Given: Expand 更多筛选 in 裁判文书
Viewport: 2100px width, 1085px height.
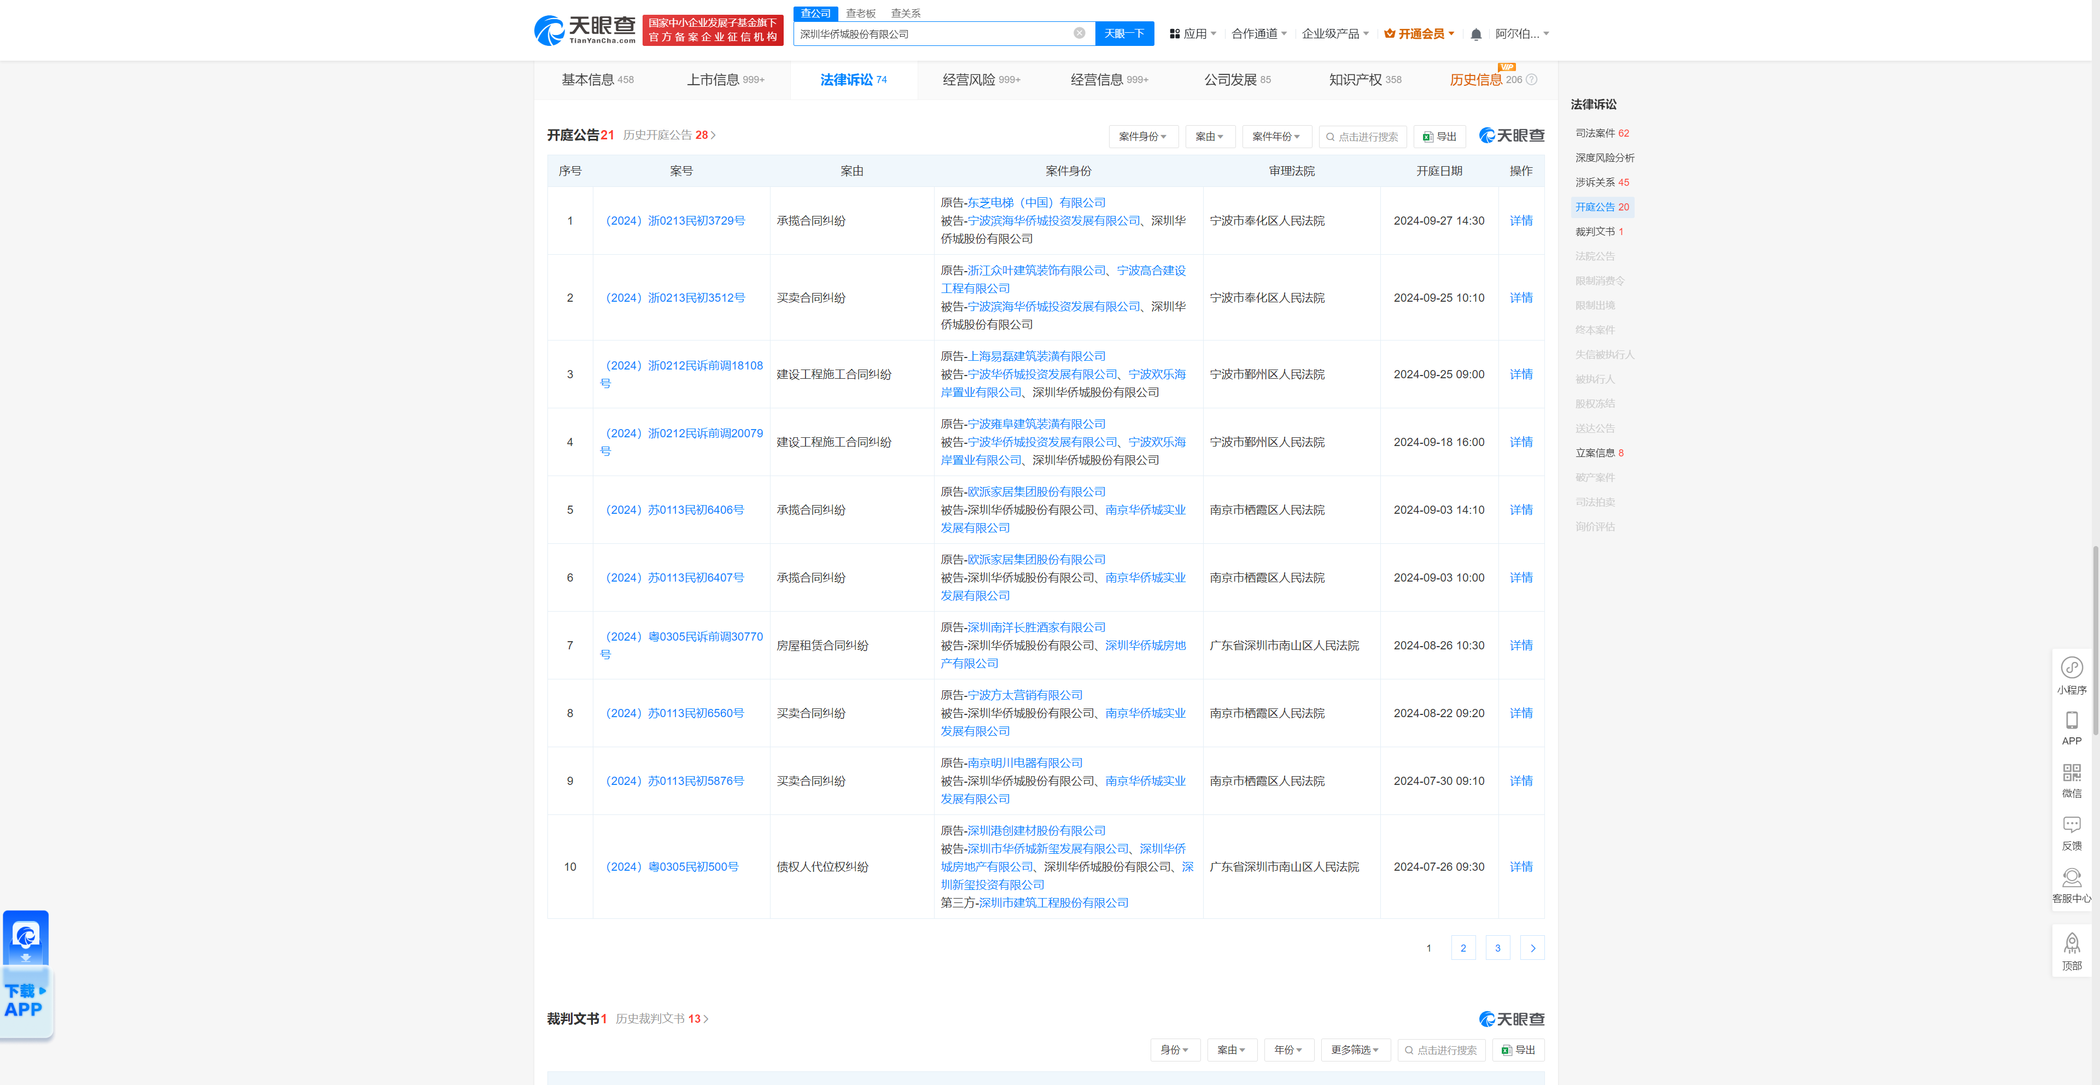Looking at the screenshot, I should coord(1356,1050).
